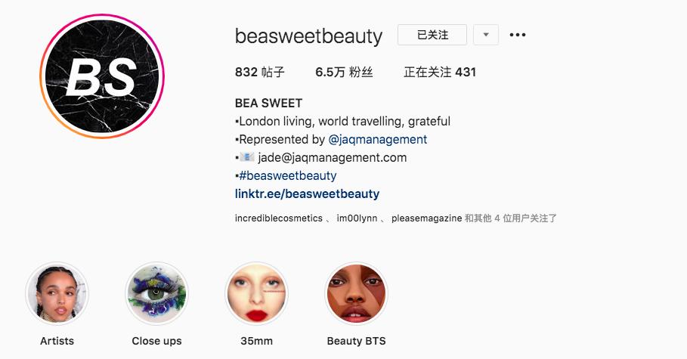Follow the @jaqmanagement mention link

click(378, 139)
